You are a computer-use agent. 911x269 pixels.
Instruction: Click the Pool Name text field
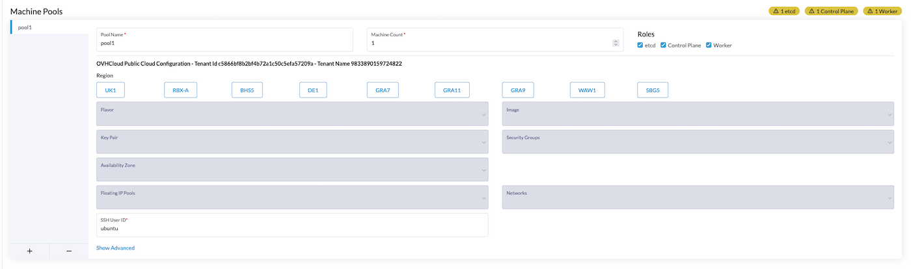(224, 43)
